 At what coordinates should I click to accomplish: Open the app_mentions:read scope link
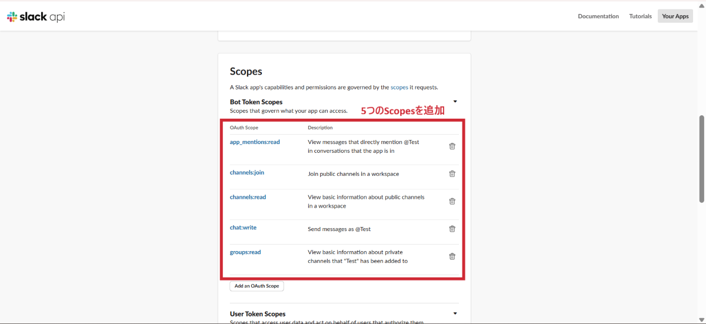[255, 142]
